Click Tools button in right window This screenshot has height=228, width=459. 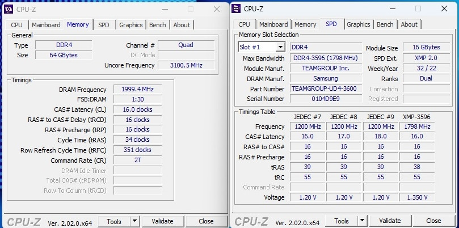[x=342, y=221]
